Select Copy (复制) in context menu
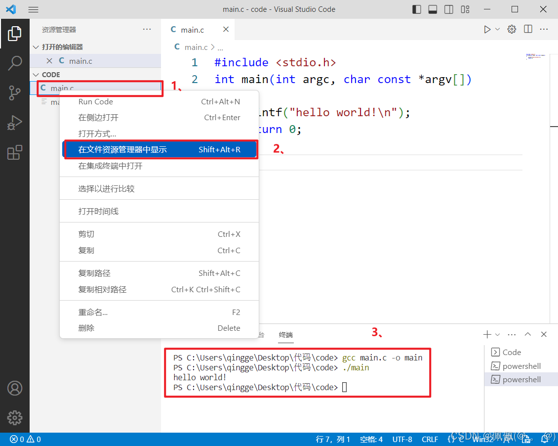558x446 pixels. click(x=159, y=250)
